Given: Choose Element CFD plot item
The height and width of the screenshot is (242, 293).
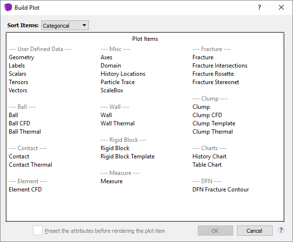Looking at the screenshot, I should [25, 190].
